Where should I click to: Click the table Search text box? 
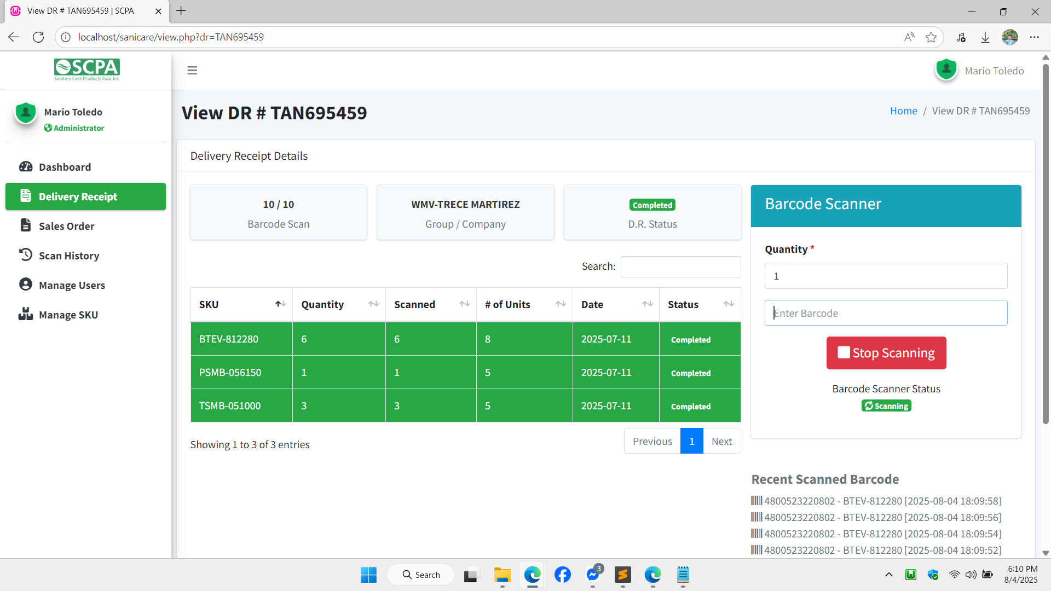click(x=680, y=266)
